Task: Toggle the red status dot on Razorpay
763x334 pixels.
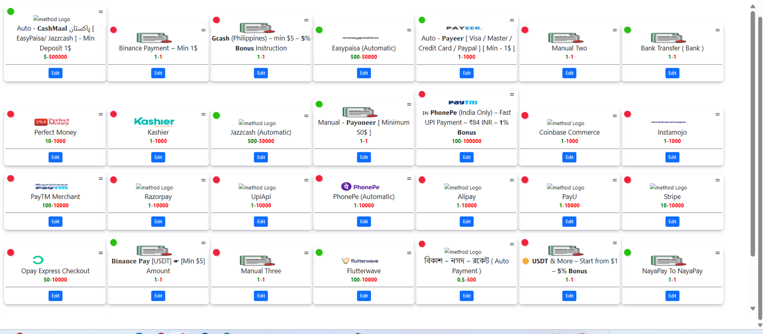Action: 113,180
